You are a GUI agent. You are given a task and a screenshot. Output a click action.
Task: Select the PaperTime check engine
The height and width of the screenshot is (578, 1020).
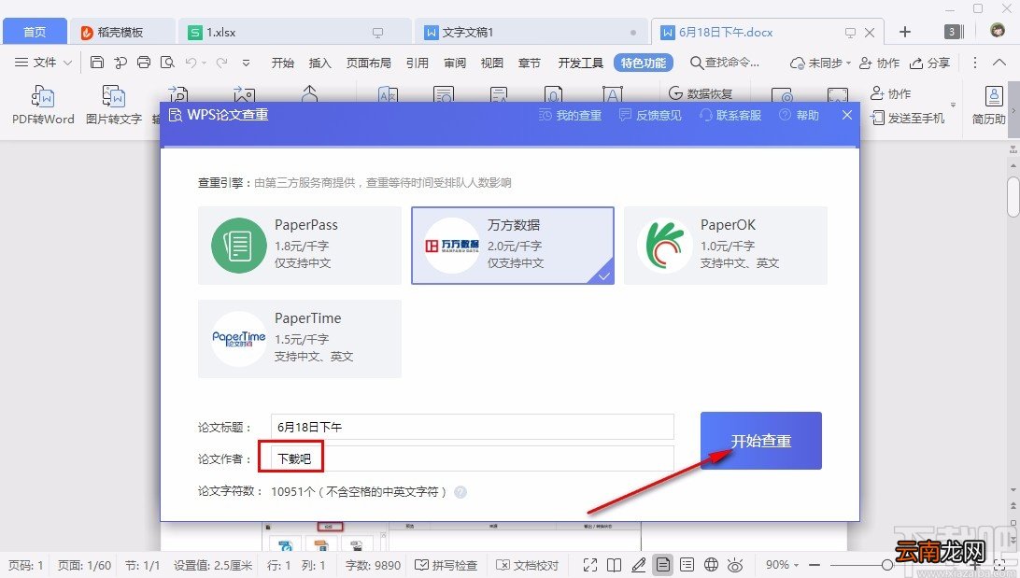point(299,338)
